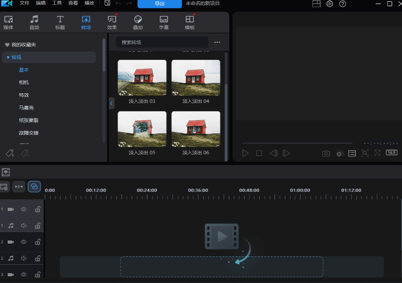This screenshot has height=283, width=402.
Task: Take a snapshot with the camera icon
Action: pyautogui.click(x=326, y=153)
